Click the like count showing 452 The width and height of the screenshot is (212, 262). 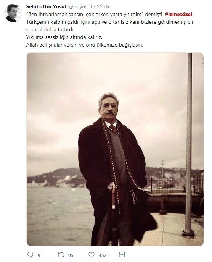pos(103,255)
